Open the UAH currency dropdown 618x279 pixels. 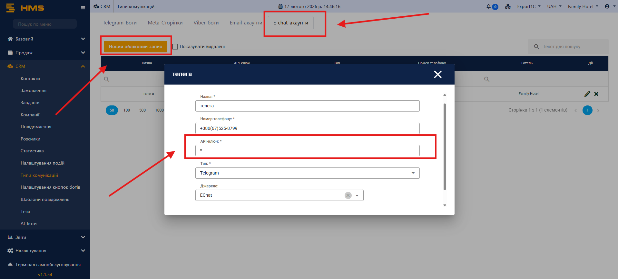click(x=554, y=6)
